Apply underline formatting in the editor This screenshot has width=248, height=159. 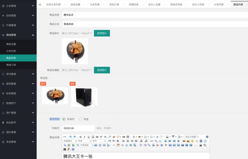pos(89,137)
